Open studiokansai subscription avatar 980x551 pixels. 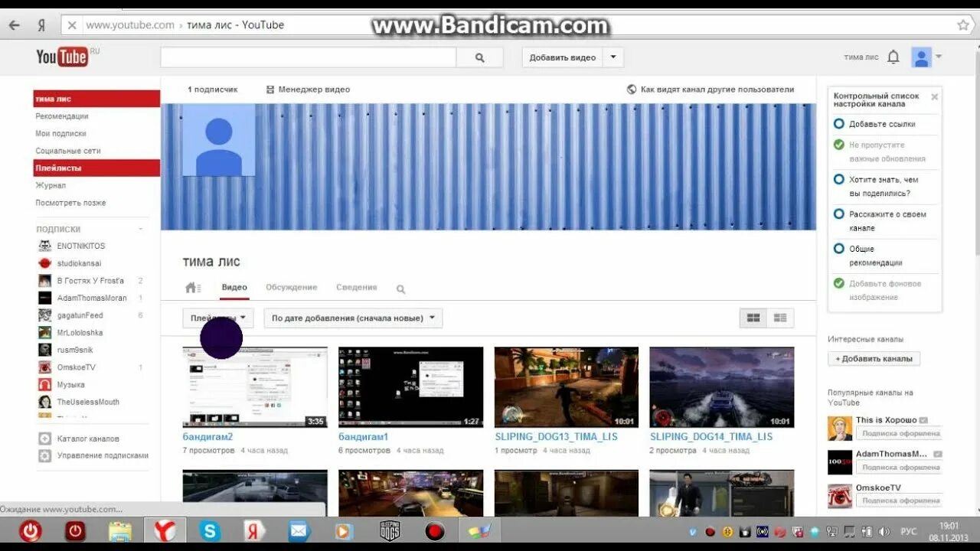click(x=44, y=263)
